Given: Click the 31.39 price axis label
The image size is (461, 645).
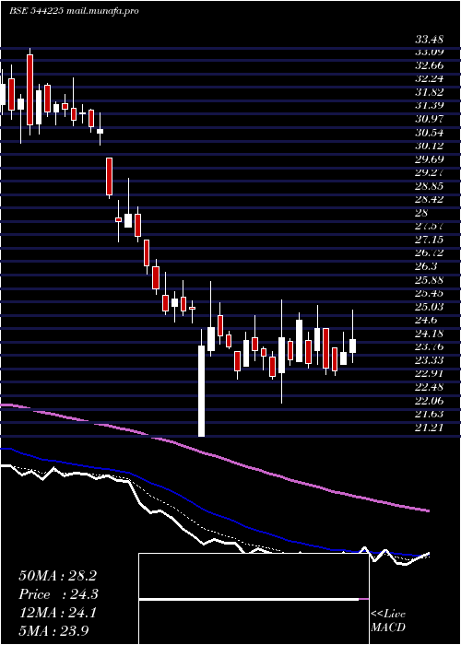Looking at the screenshot, I should 430,106.
